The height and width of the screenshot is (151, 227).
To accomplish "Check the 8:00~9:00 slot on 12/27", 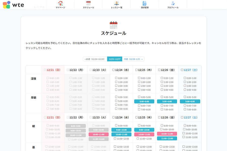I will (x=185, y=125).
